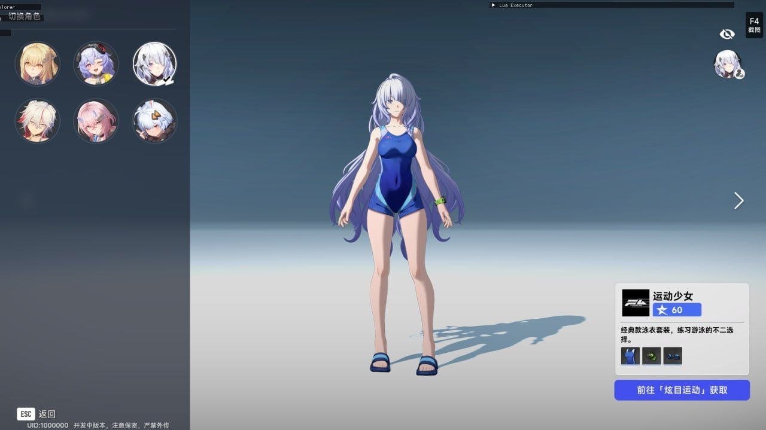Pick the white and red-haired character portrait
This screenshot has width=766, height=430.
coord(37,121)
